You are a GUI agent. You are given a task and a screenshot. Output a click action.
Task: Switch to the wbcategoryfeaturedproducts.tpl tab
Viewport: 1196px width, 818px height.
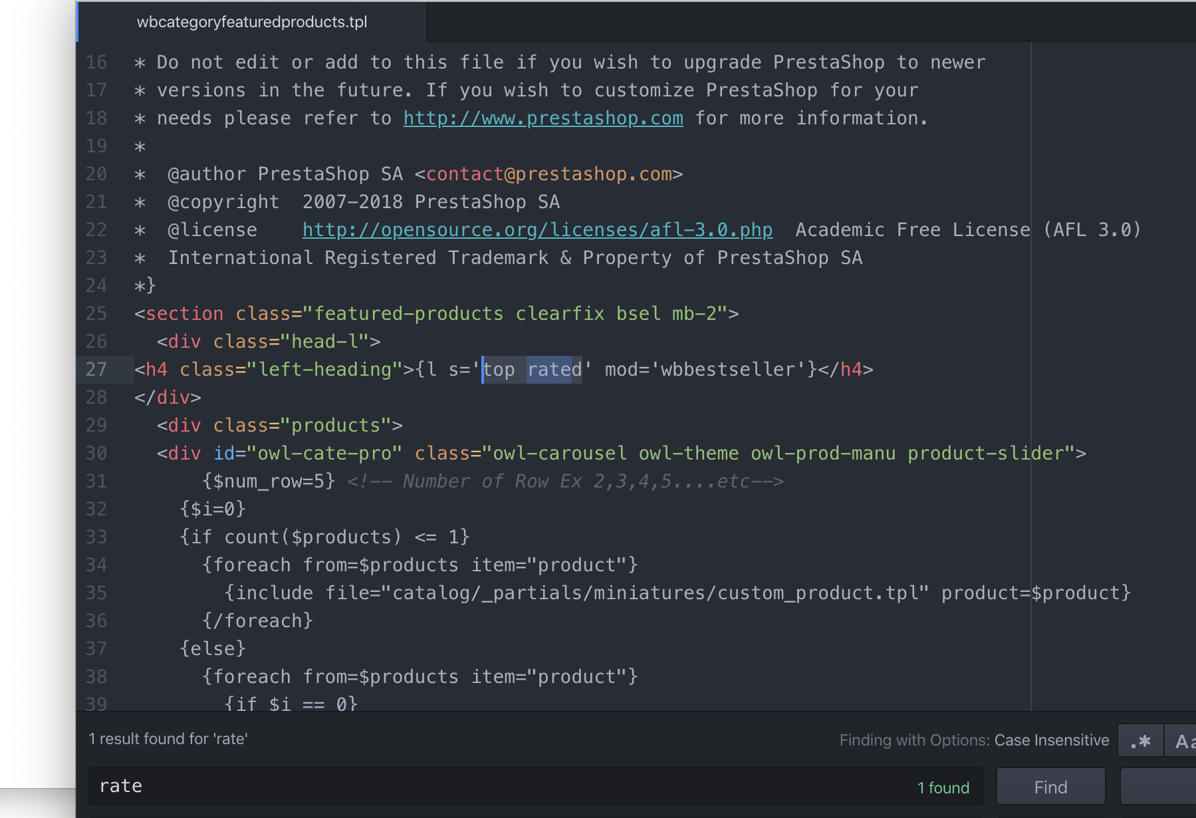[252, 22]
